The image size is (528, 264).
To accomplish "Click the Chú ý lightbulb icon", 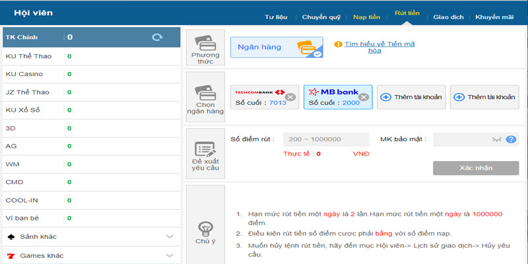I will 205,228.
